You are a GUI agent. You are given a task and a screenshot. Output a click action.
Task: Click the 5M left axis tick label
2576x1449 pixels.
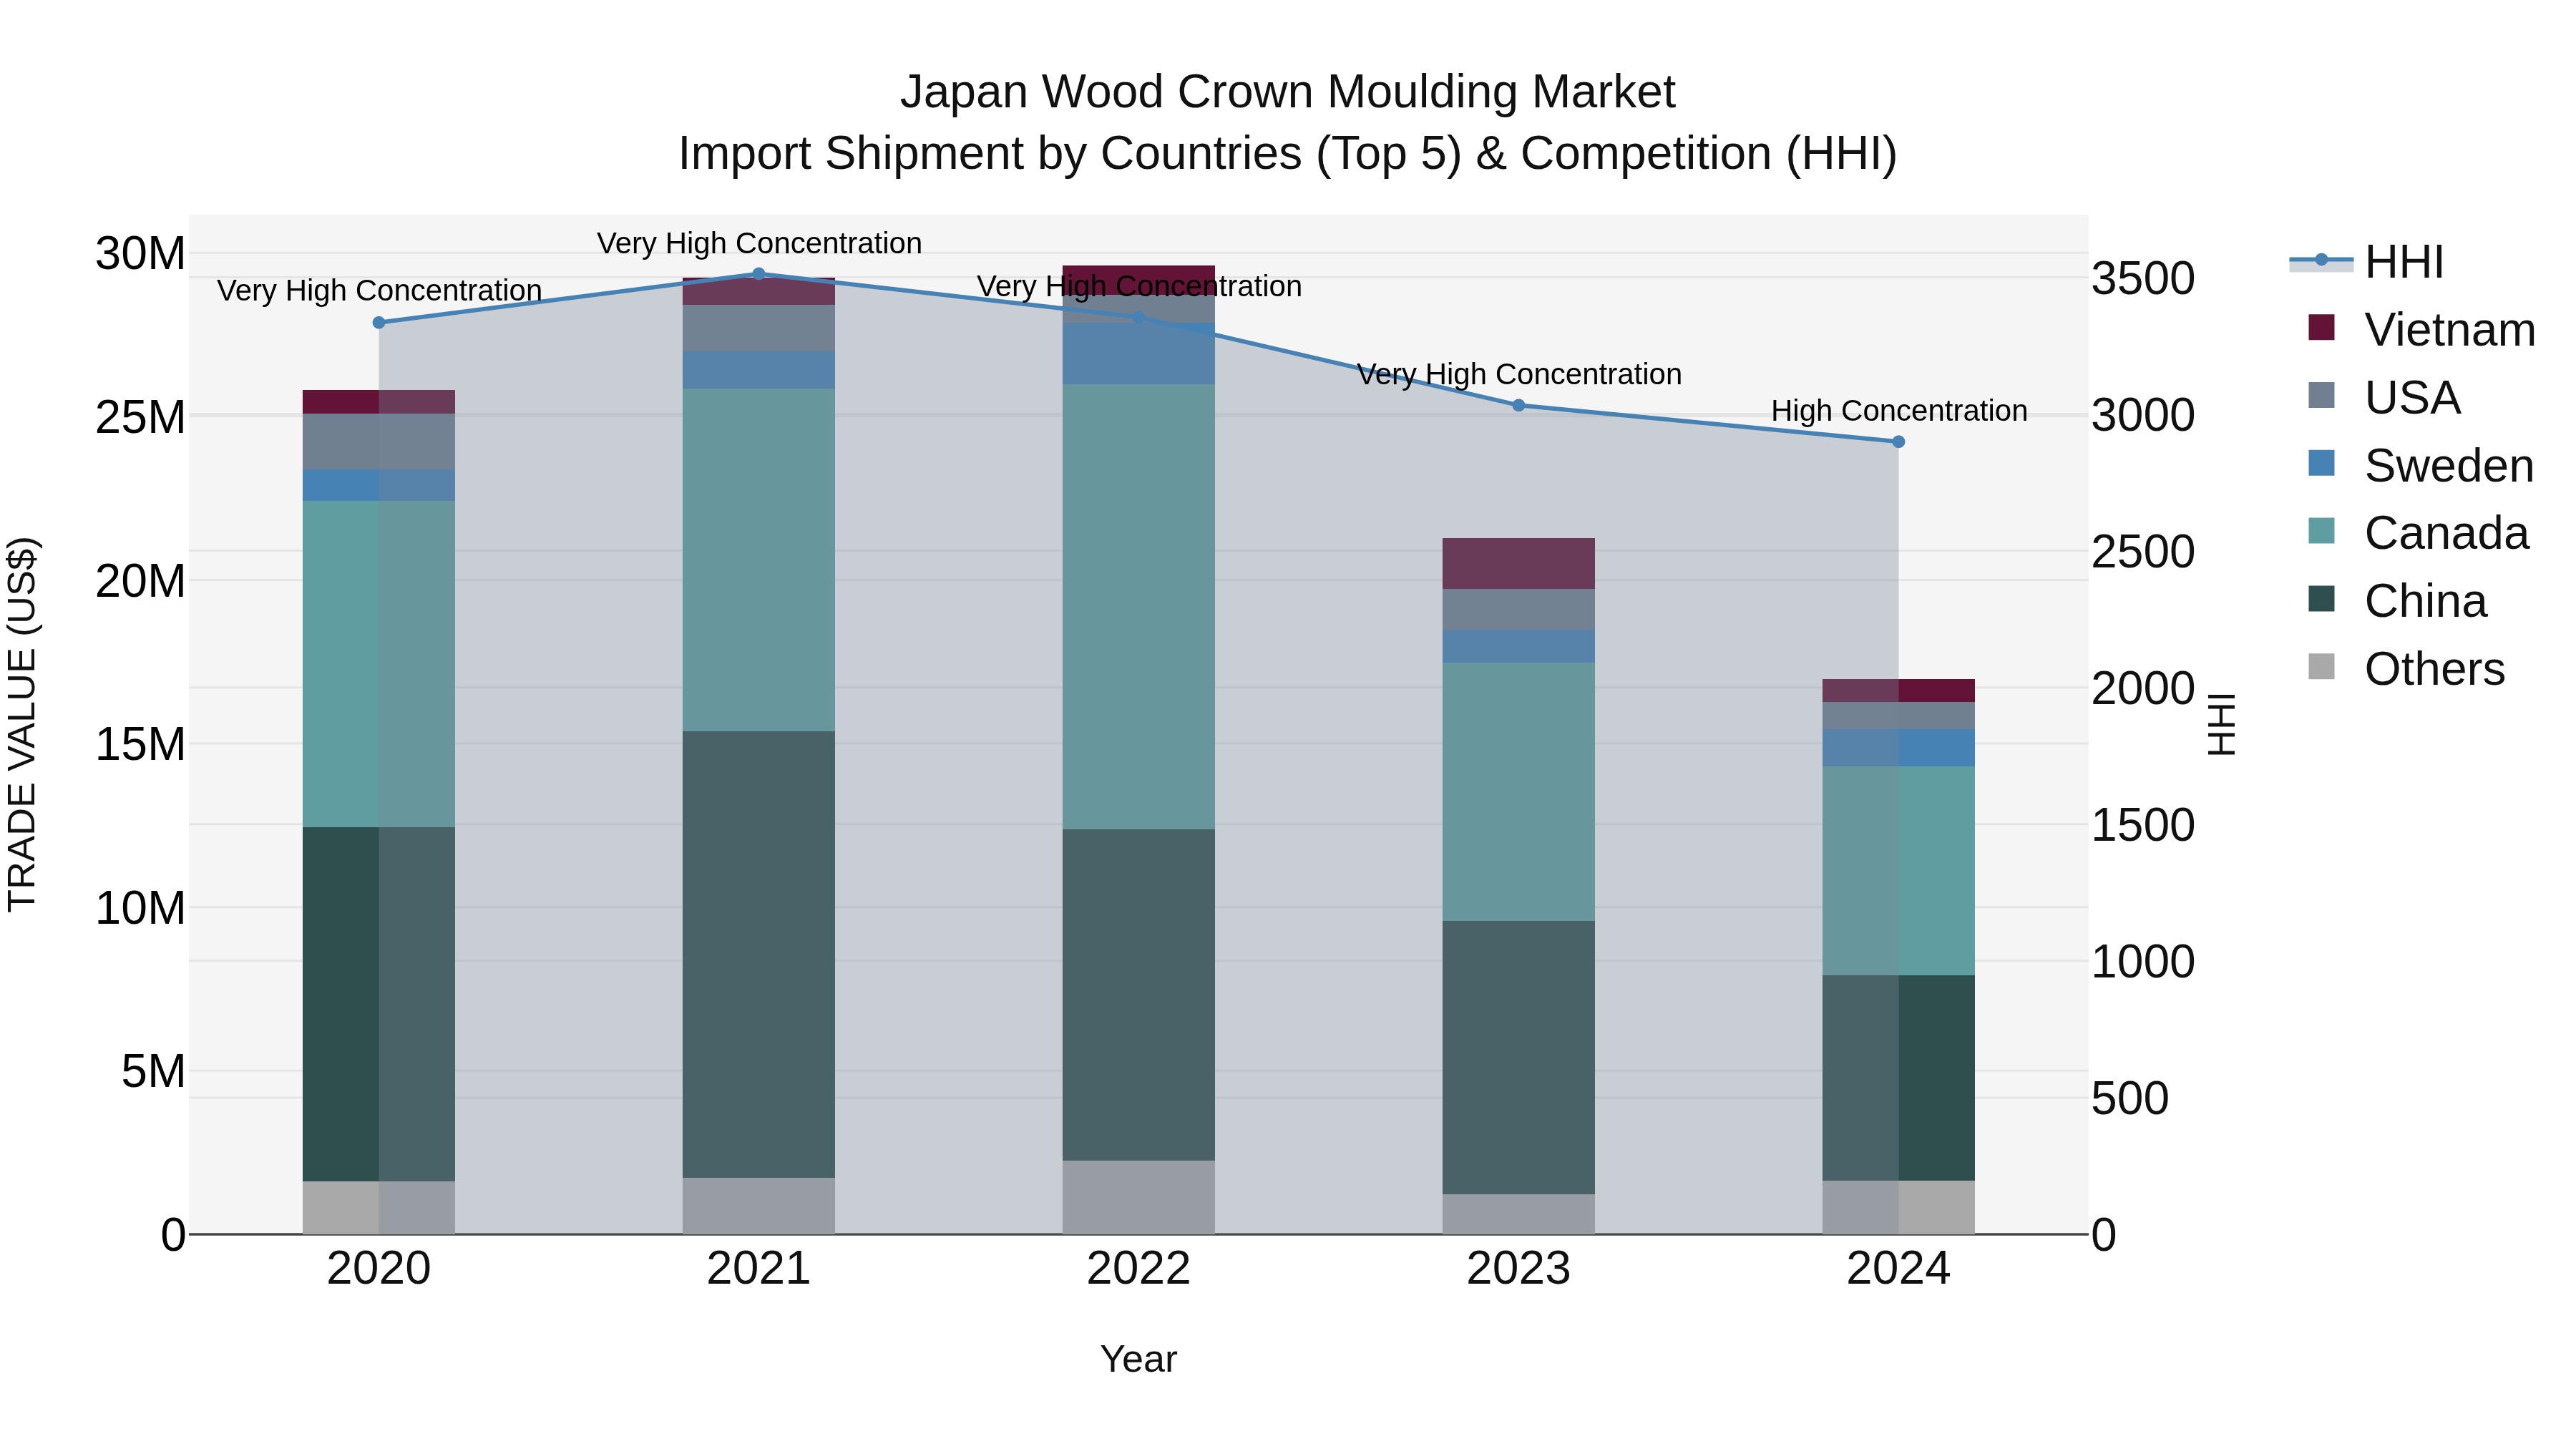pyautogui.click(x=153, y=1071)
